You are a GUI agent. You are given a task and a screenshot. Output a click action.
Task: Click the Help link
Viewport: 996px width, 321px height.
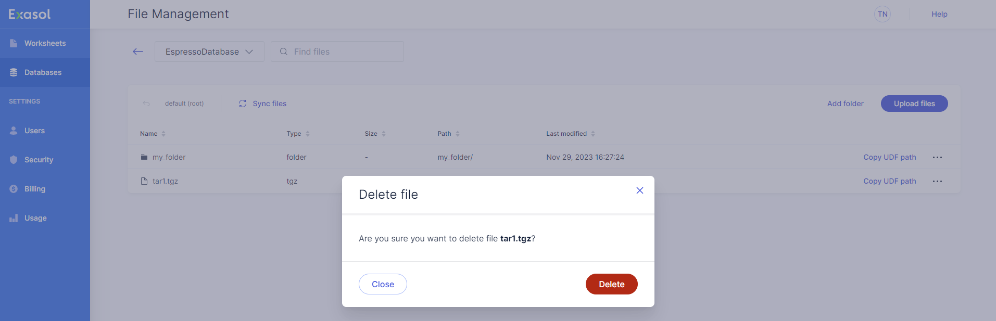[939, 14]
